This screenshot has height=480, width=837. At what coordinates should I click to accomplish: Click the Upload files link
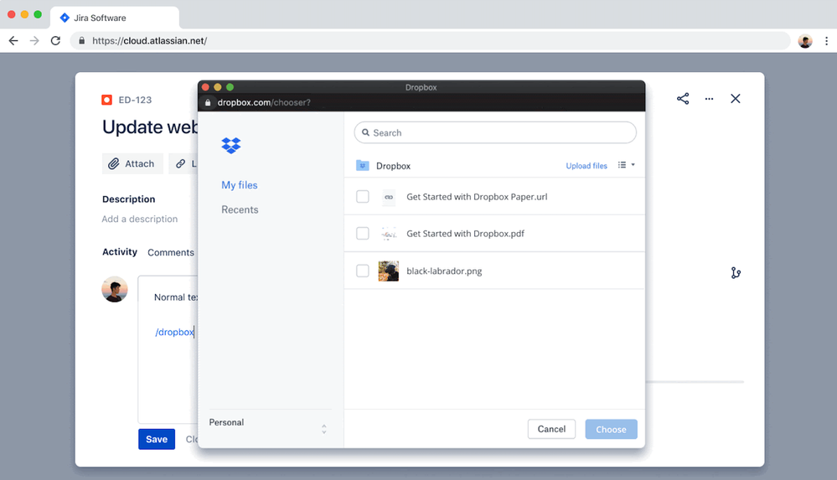click(x=586, y=166)
